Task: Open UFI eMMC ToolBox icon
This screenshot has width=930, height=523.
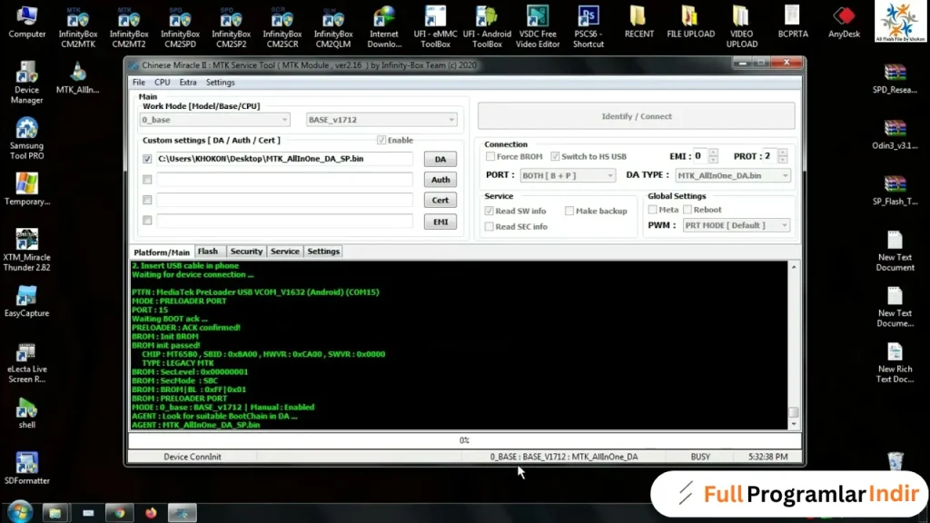Action: (x=435, y=27)
